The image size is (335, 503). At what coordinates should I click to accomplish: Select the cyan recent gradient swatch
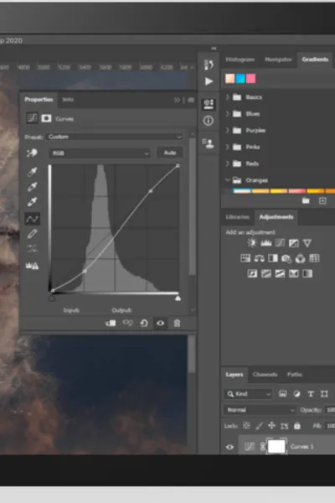[x=240, y=79]
